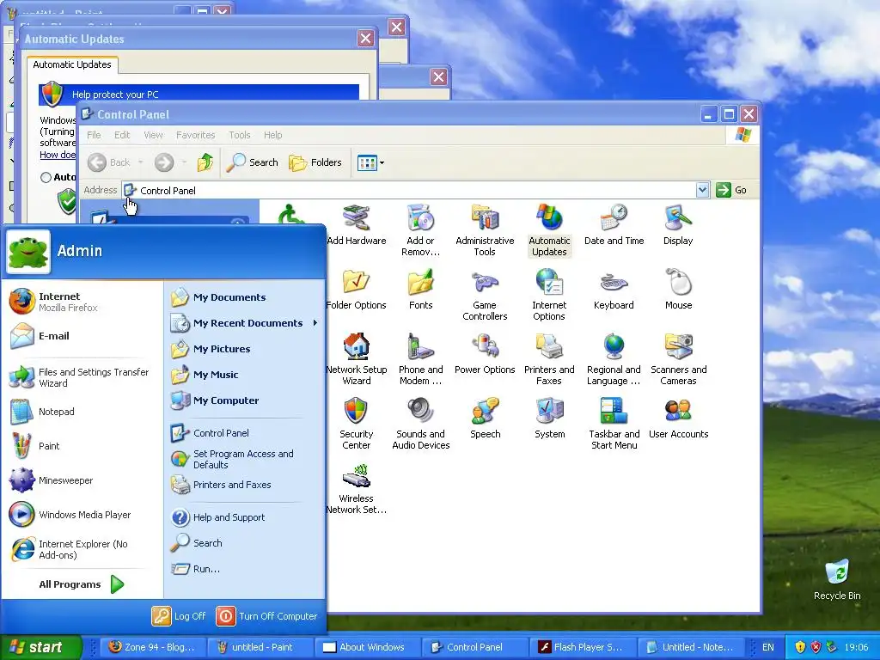Open Add or Remove Programs icon

[x=420, y=230]
